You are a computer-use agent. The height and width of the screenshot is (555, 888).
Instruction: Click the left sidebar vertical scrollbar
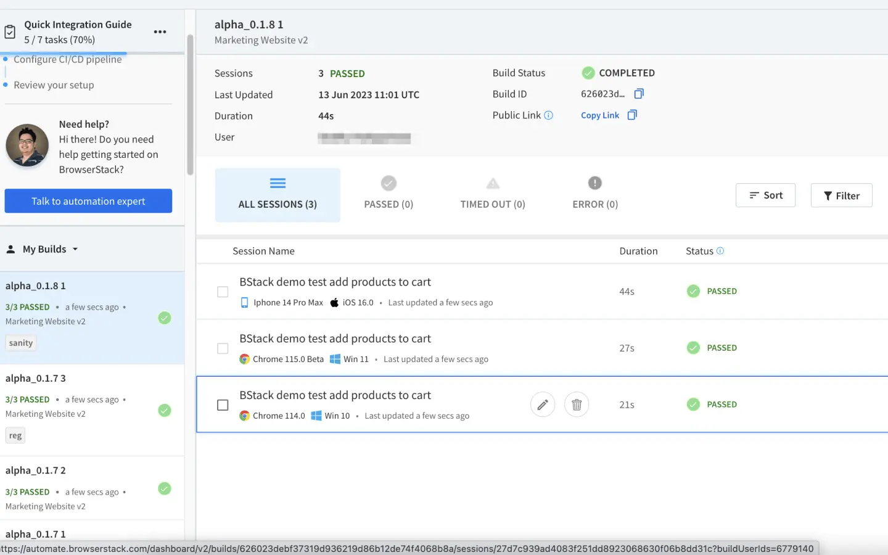pos(190,105)
